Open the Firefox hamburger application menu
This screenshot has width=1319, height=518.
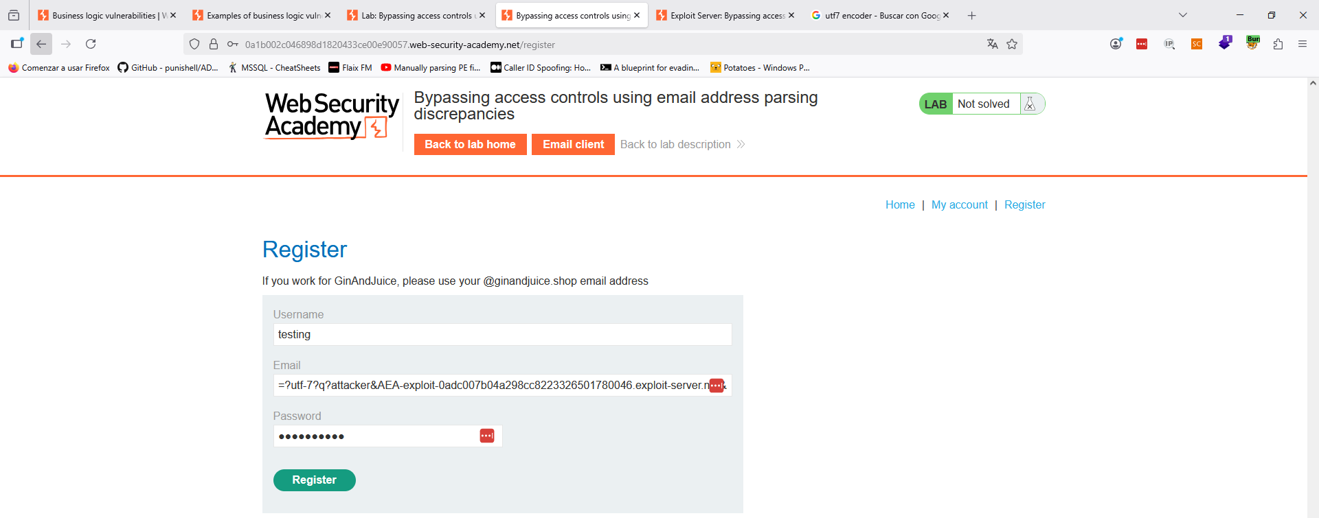(x=1303, y=44)
